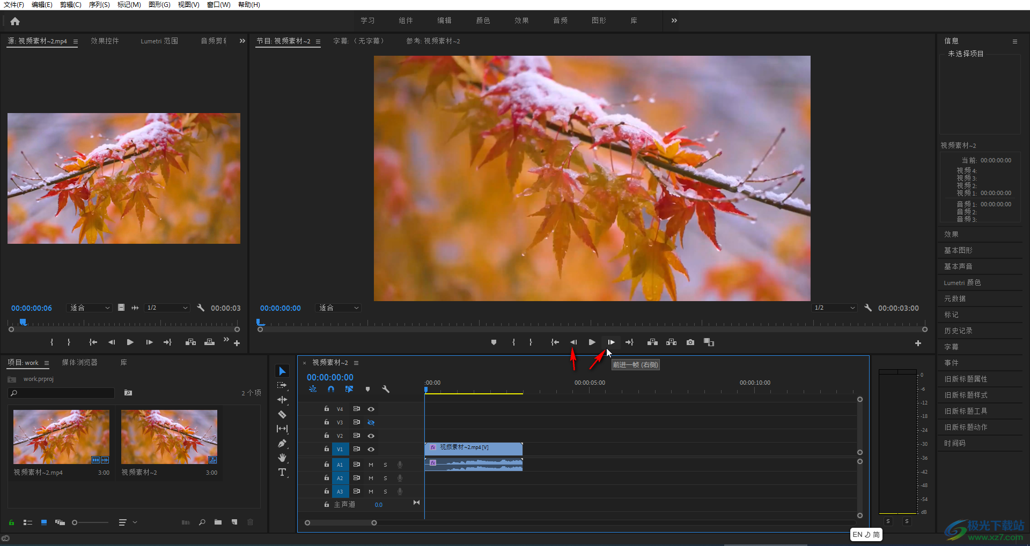Open Find icon in project panel footer
1030x546 pixels.
202,522
